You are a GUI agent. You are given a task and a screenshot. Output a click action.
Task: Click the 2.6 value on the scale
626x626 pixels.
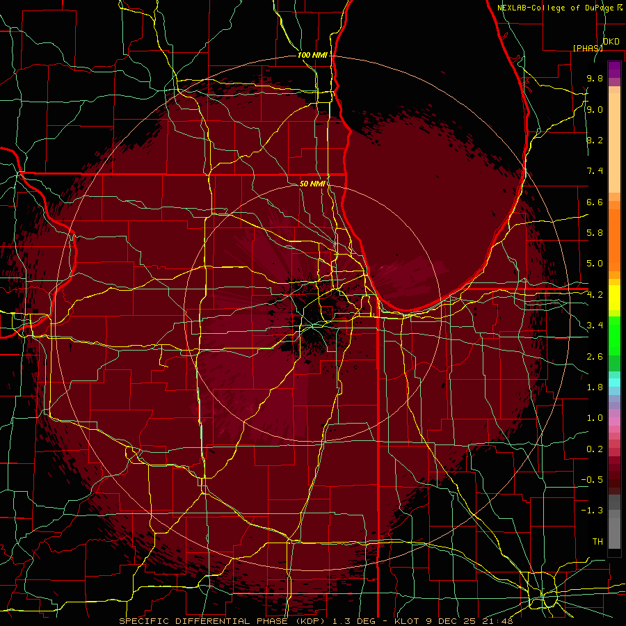click(x=595, y=357)
